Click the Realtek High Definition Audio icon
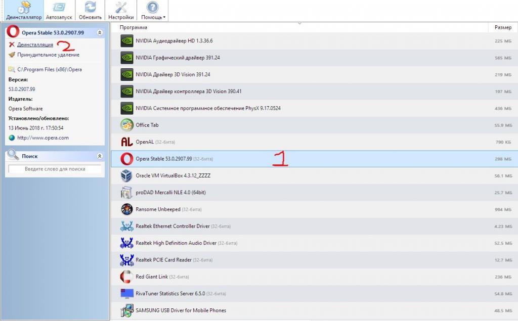518x321 pixels. [127, 243]
